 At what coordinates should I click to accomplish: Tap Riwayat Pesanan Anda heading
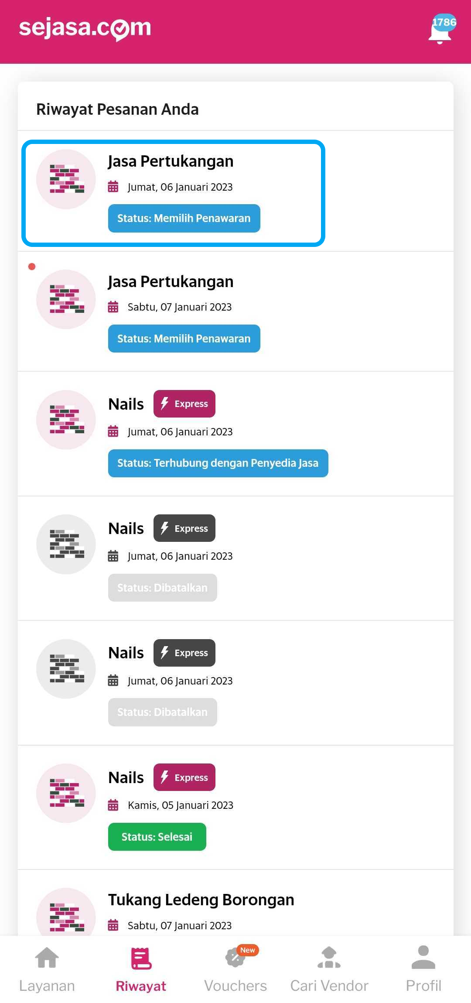[x=117, y=110]
